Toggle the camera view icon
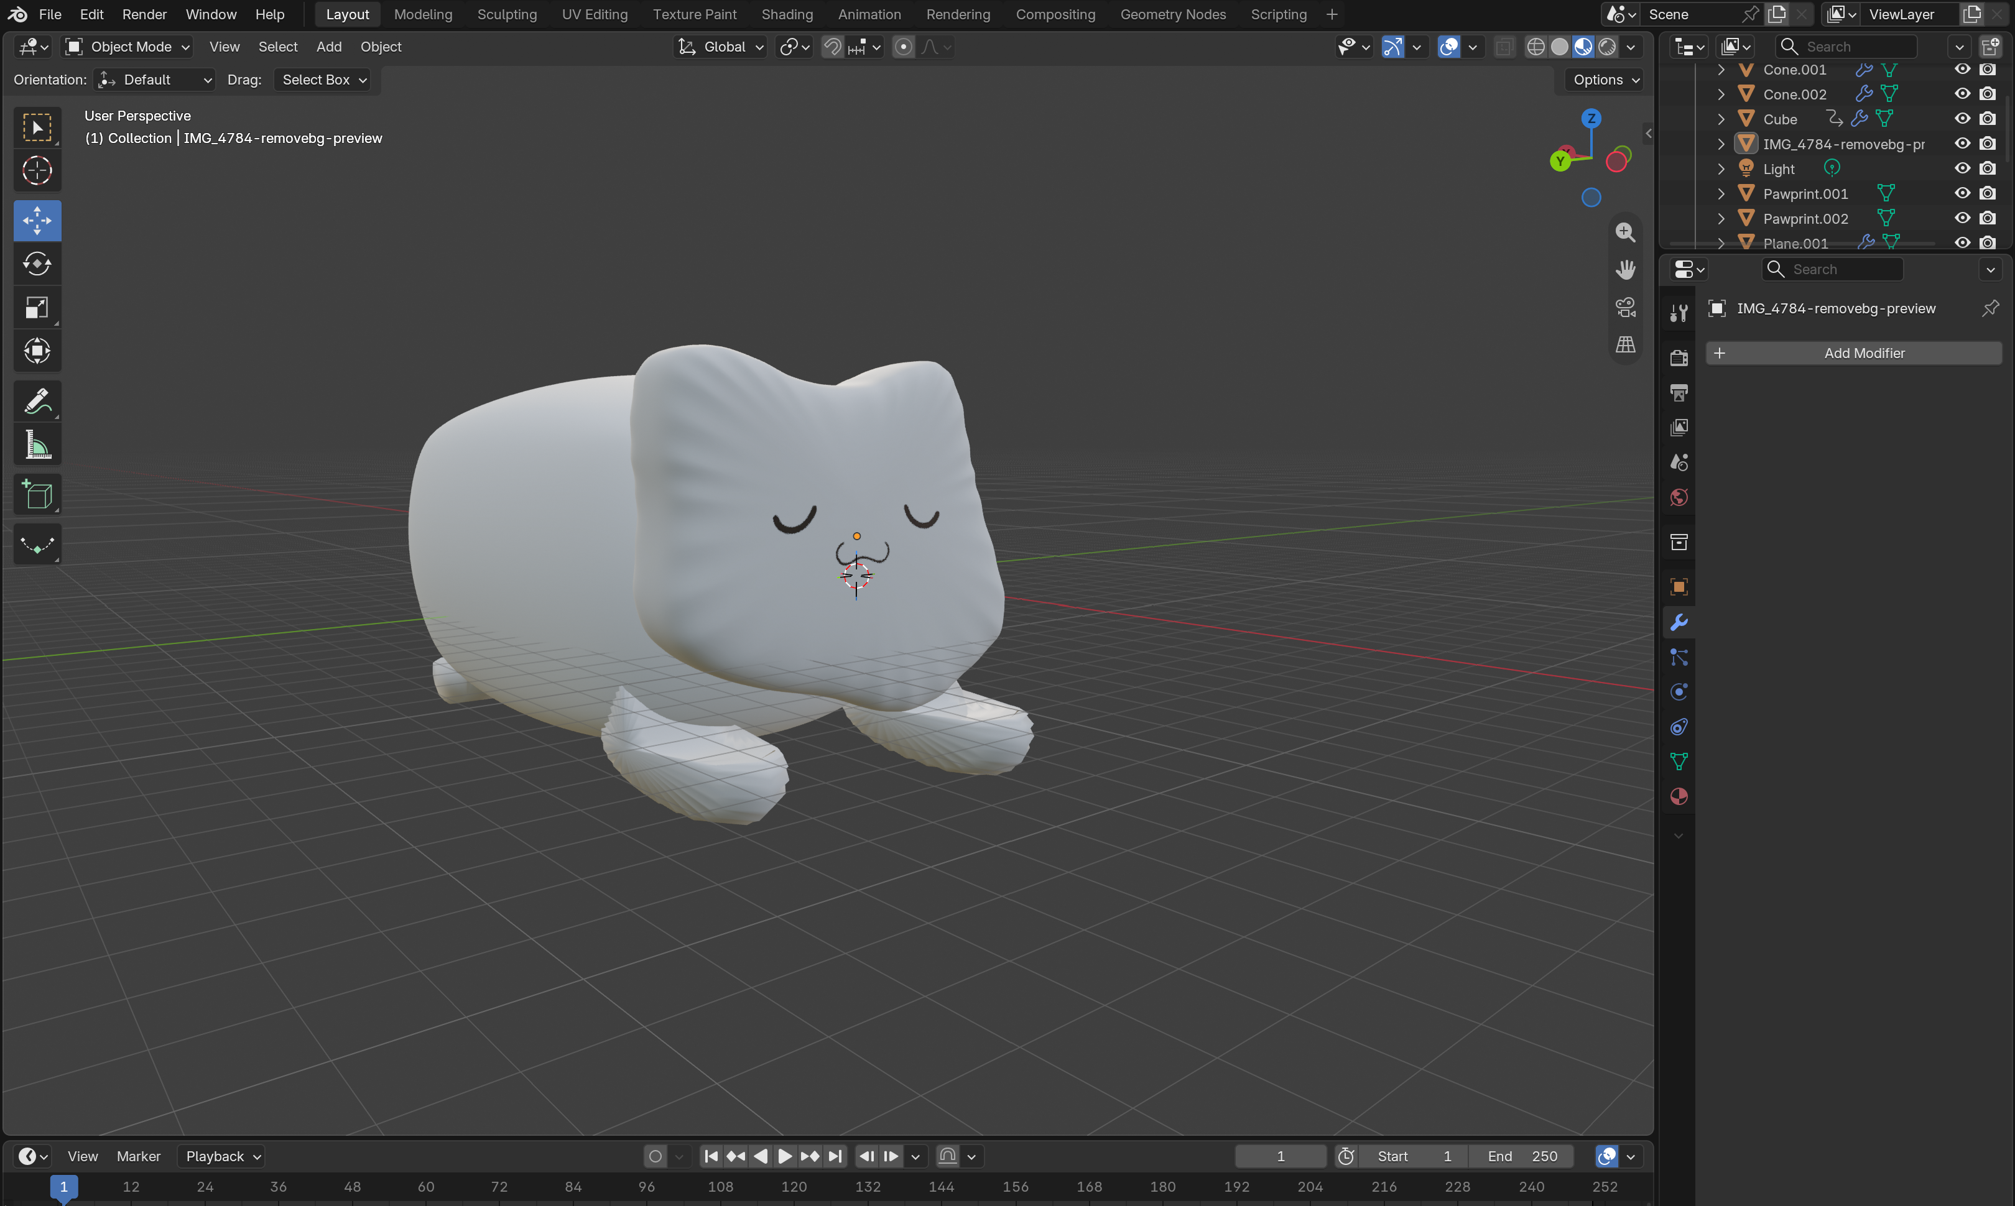 pos(1625,307)
